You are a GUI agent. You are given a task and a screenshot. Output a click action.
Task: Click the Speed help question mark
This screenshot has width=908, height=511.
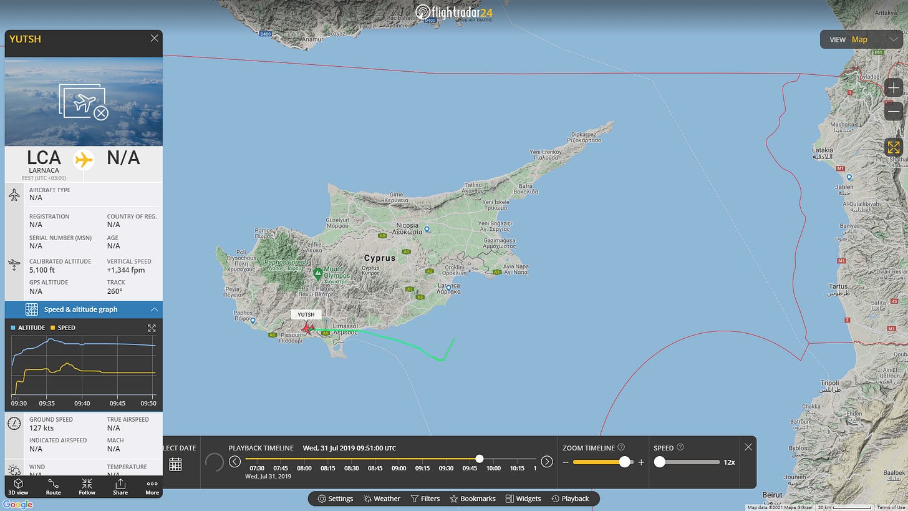coord(680,447)
